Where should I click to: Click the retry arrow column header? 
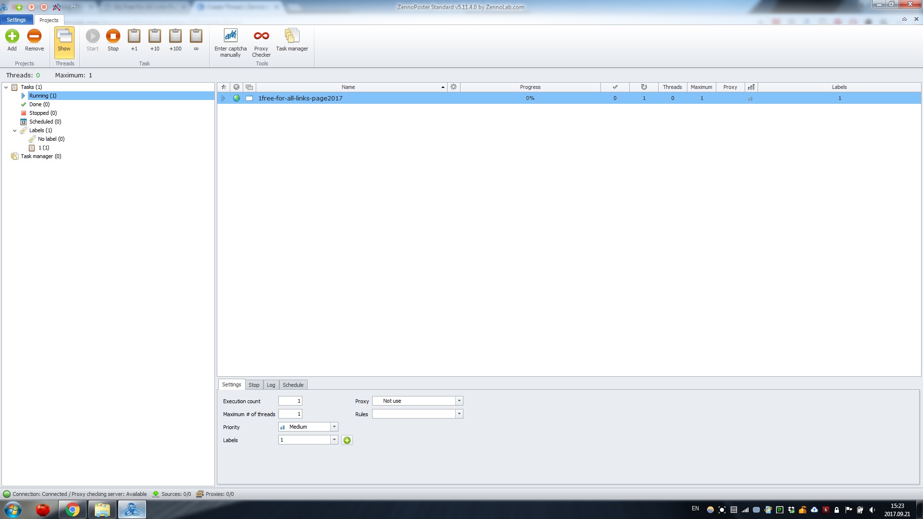[x=644, y=87]
